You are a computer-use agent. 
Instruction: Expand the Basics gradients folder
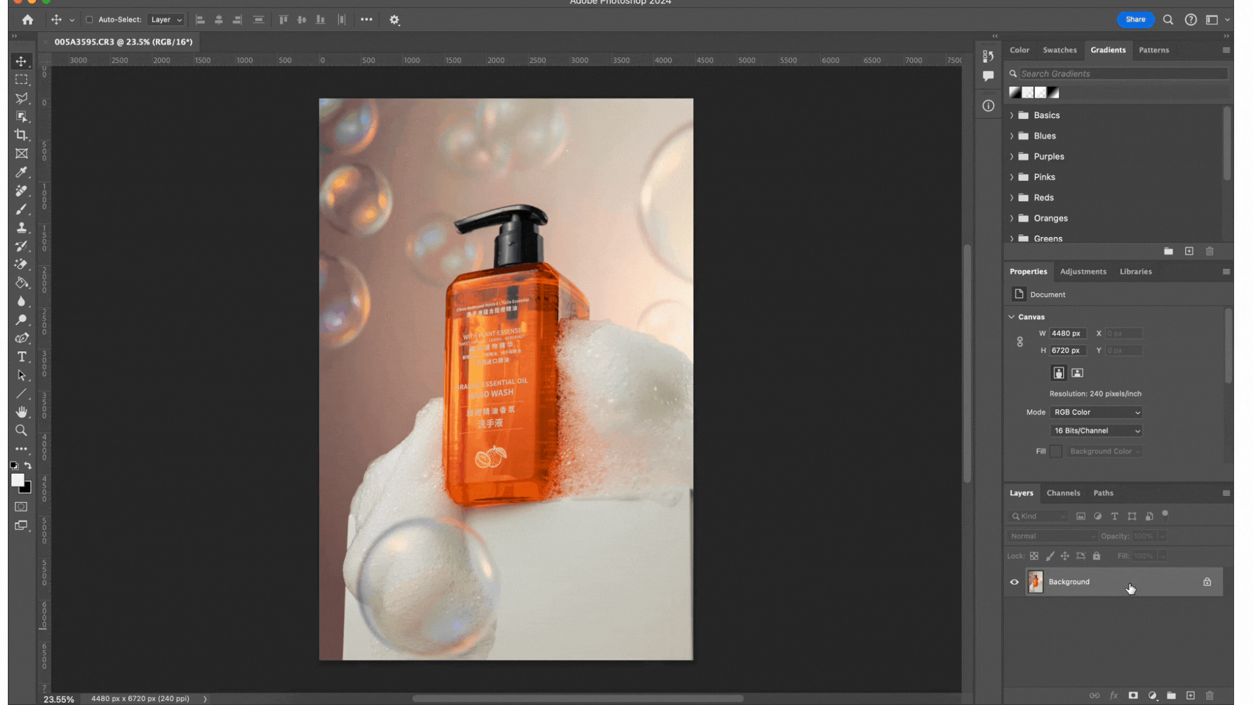(1012, 115)
